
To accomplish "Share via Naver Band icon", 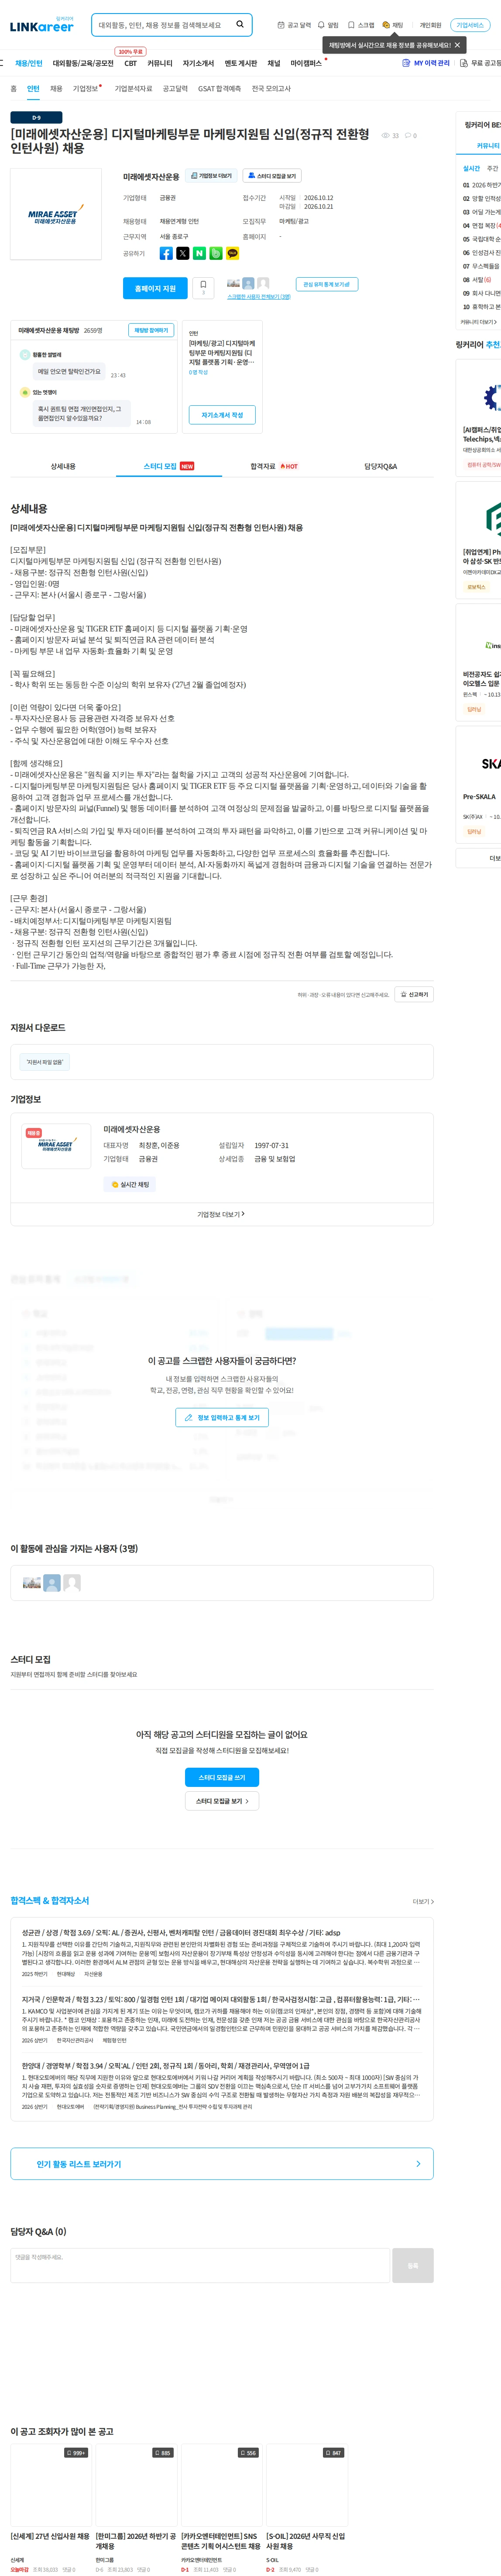I will click(216, 253).
